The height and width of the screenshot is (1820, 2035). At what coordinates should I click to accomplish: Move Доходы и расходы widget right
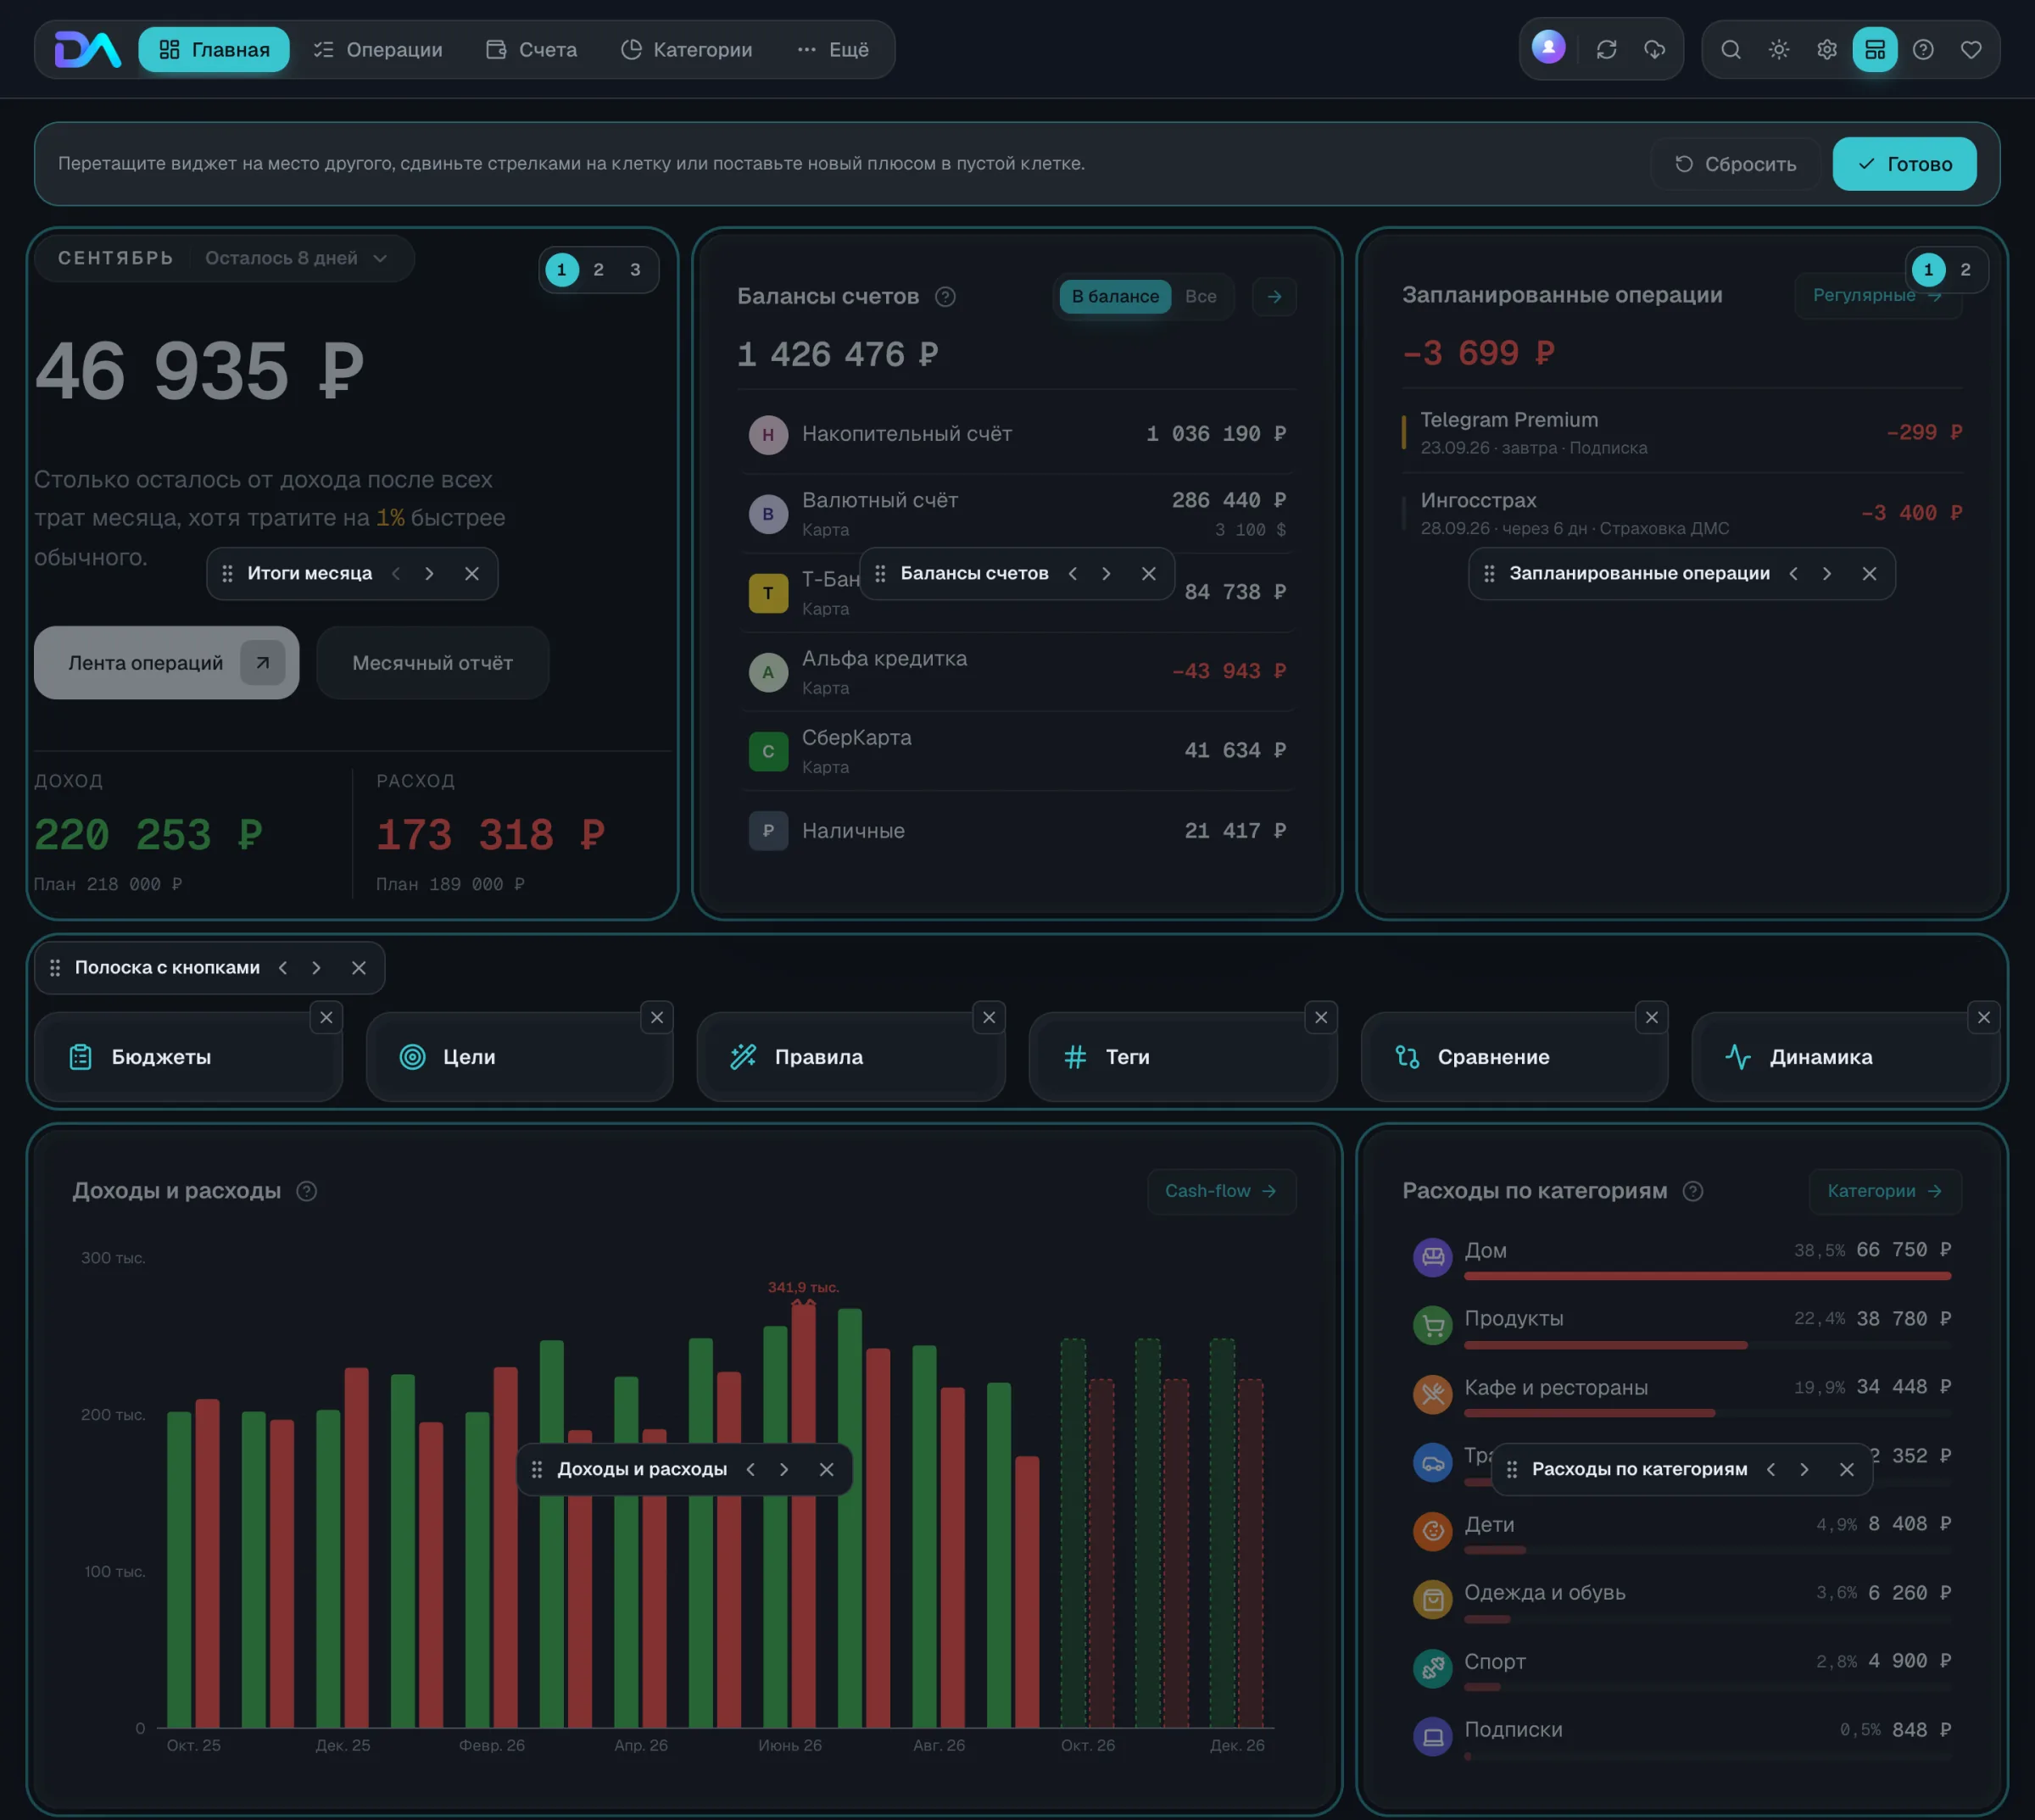(x=784, y=1469)
